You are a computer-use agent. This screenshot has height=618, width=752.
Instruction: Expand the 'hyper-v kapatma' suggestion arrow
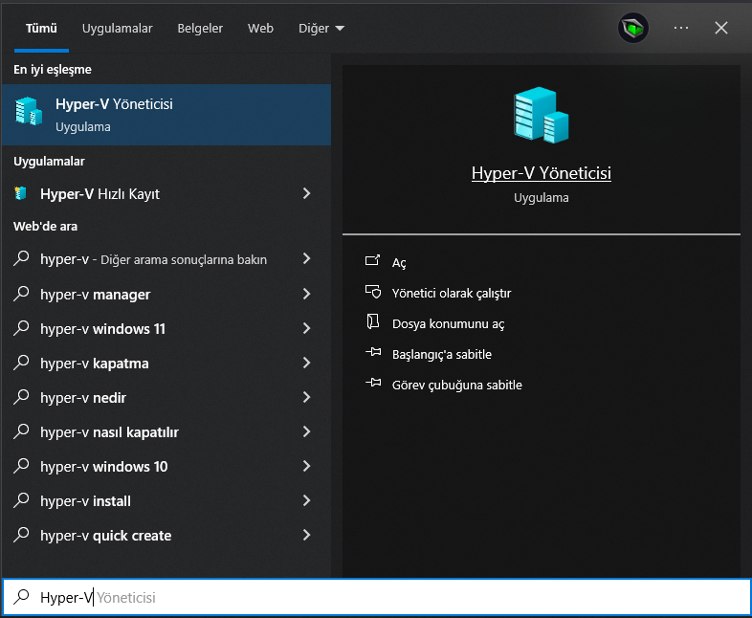pos(306,363)
